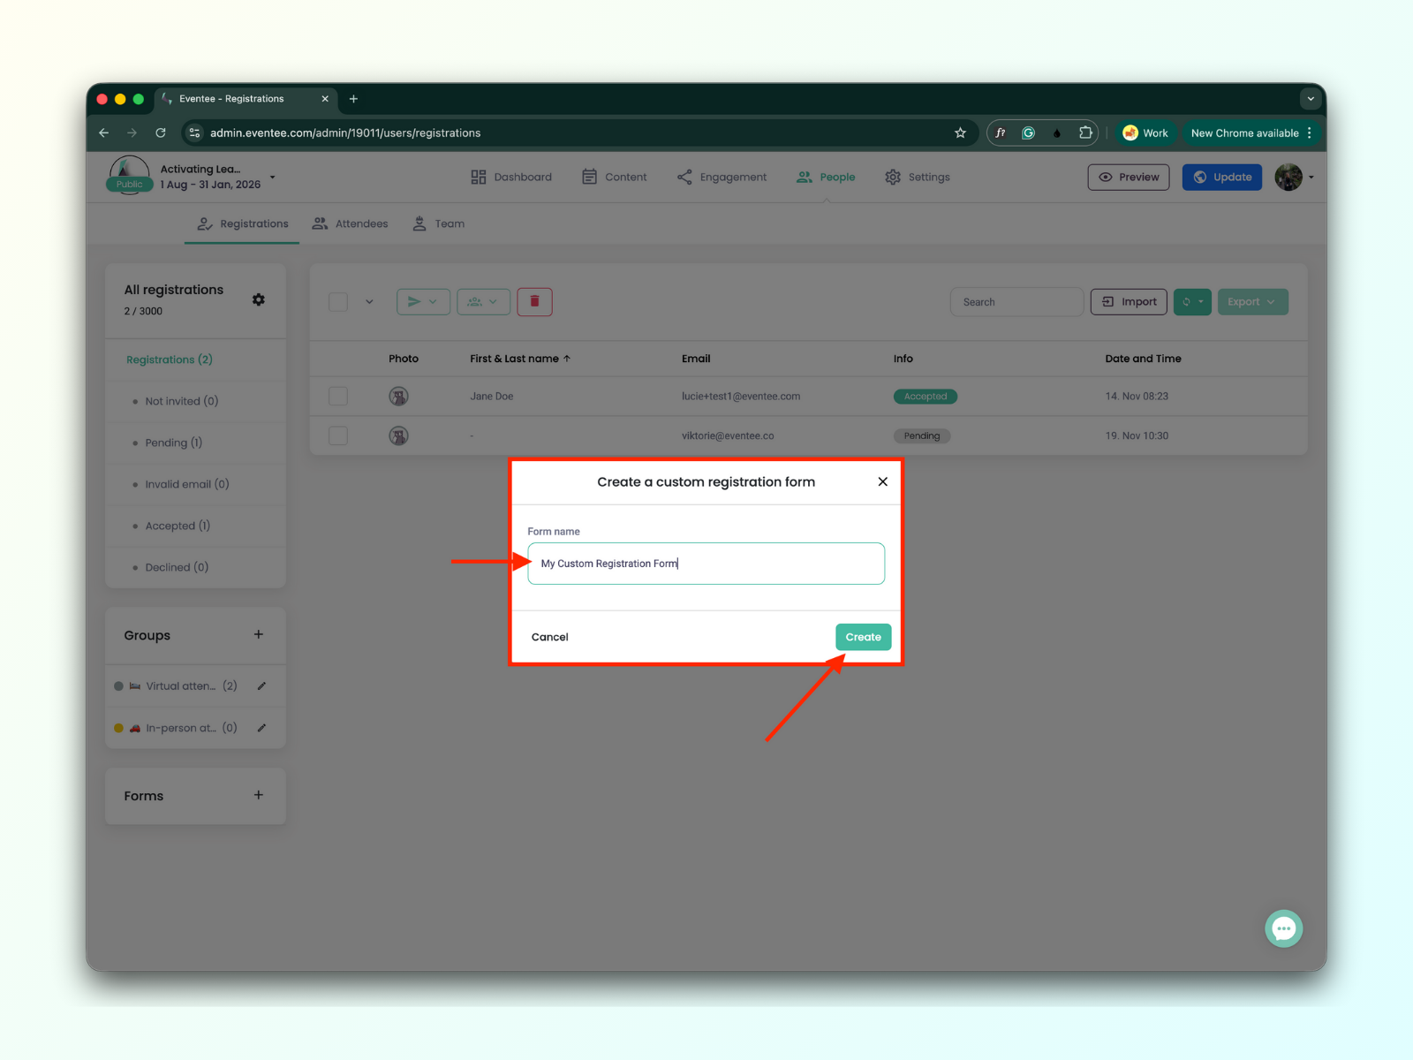Toggle the select all registrations checkbox
The height and width of the screenshot is (1060, 1413).
[x=338, y=302]
